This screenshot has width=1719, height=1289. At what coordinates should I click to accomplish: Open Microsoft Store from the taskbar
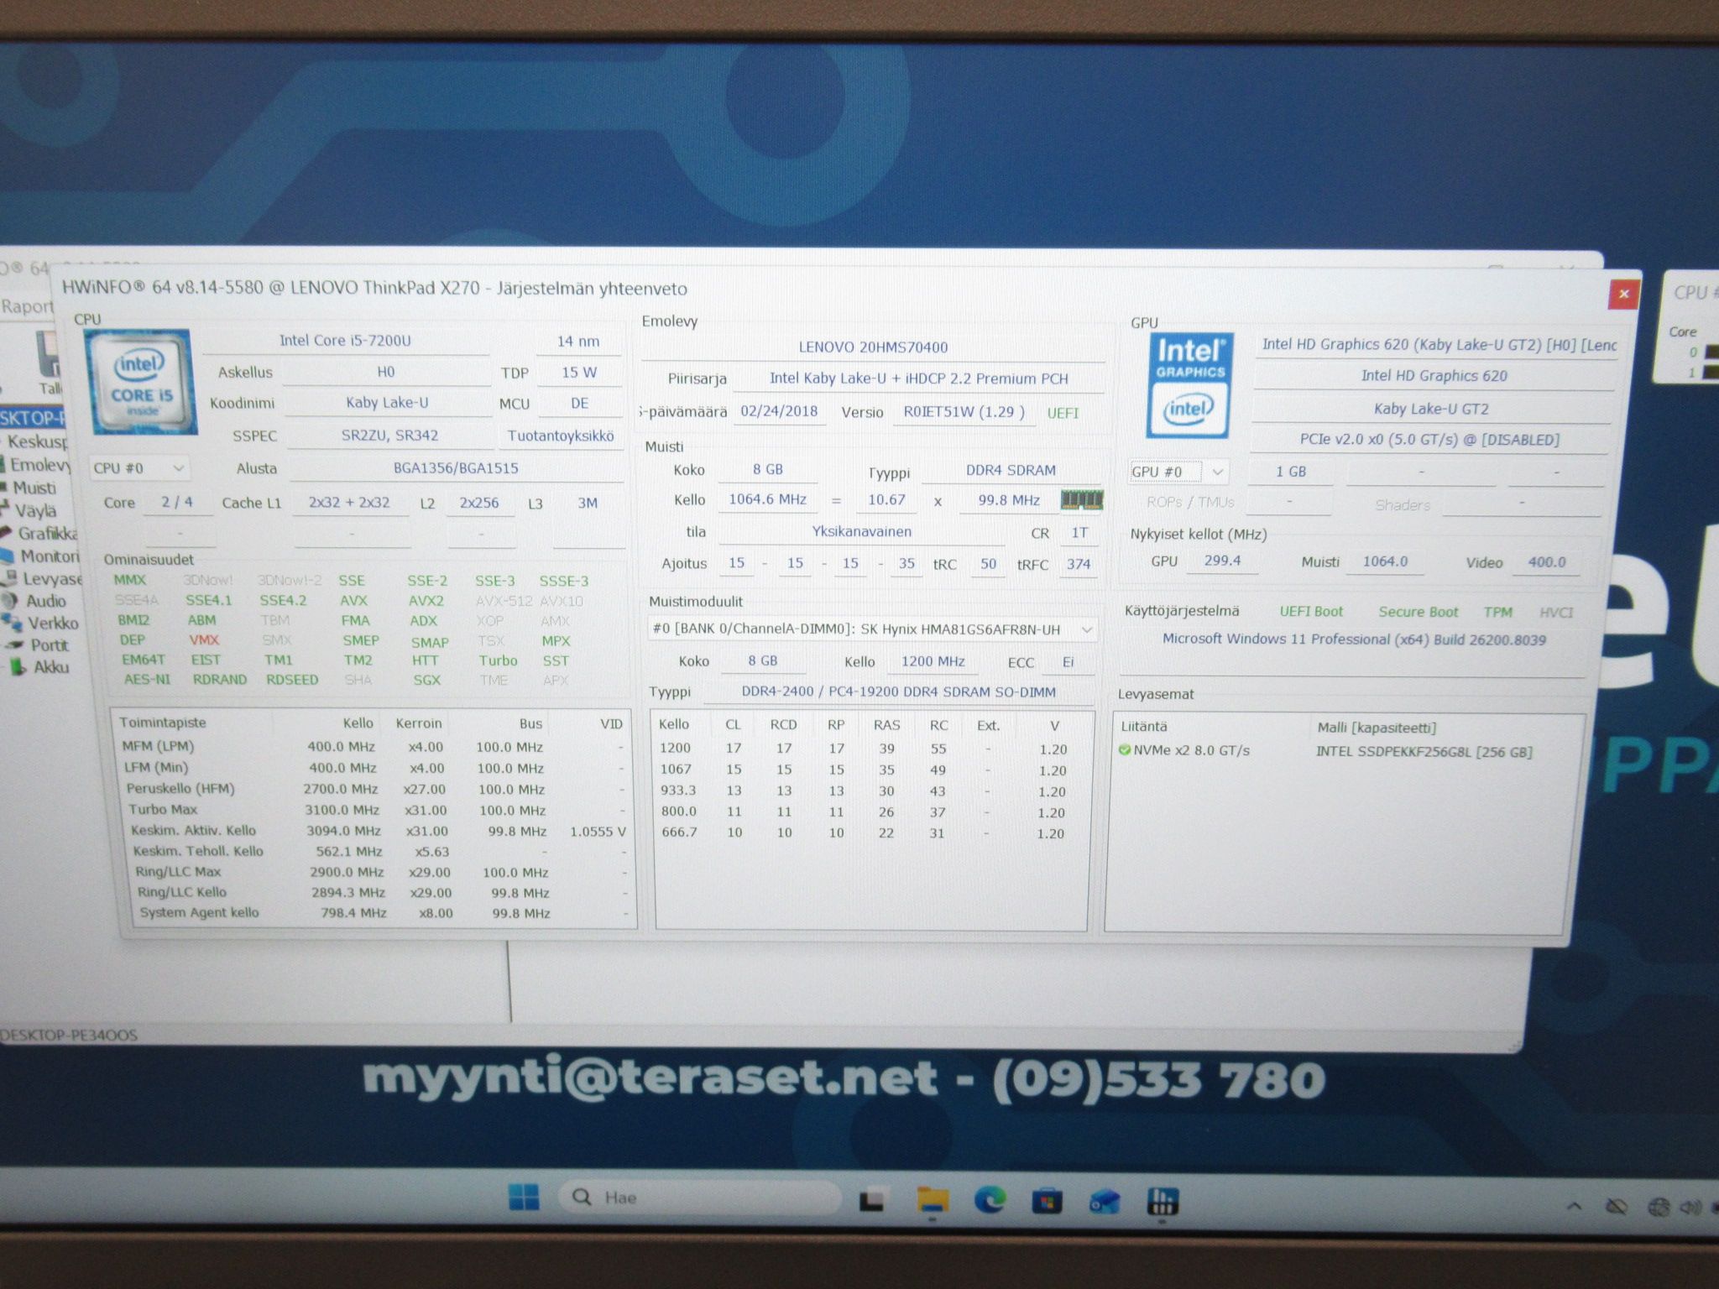pyautogui.click(x=1047, y=1201)
